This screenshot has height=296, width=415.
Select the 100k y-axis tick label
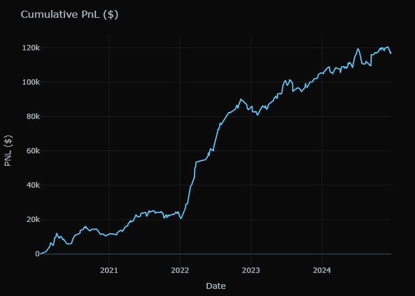click(30, 82)
